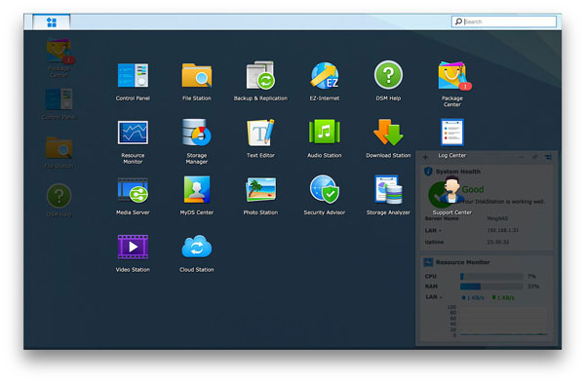This screenshot has height=383, width=585.
Task: Click the Search input field
Action: [x=504, y=21]
